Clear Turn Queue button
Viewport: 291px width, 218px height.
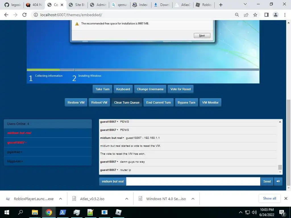127,102
